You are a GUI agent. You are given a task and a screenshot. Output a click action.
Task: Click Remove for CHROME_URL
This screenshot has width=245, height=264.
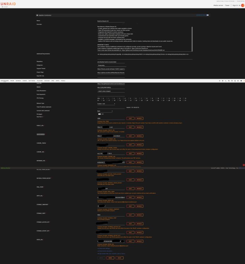pyautogui.click(x=139, y=153)
